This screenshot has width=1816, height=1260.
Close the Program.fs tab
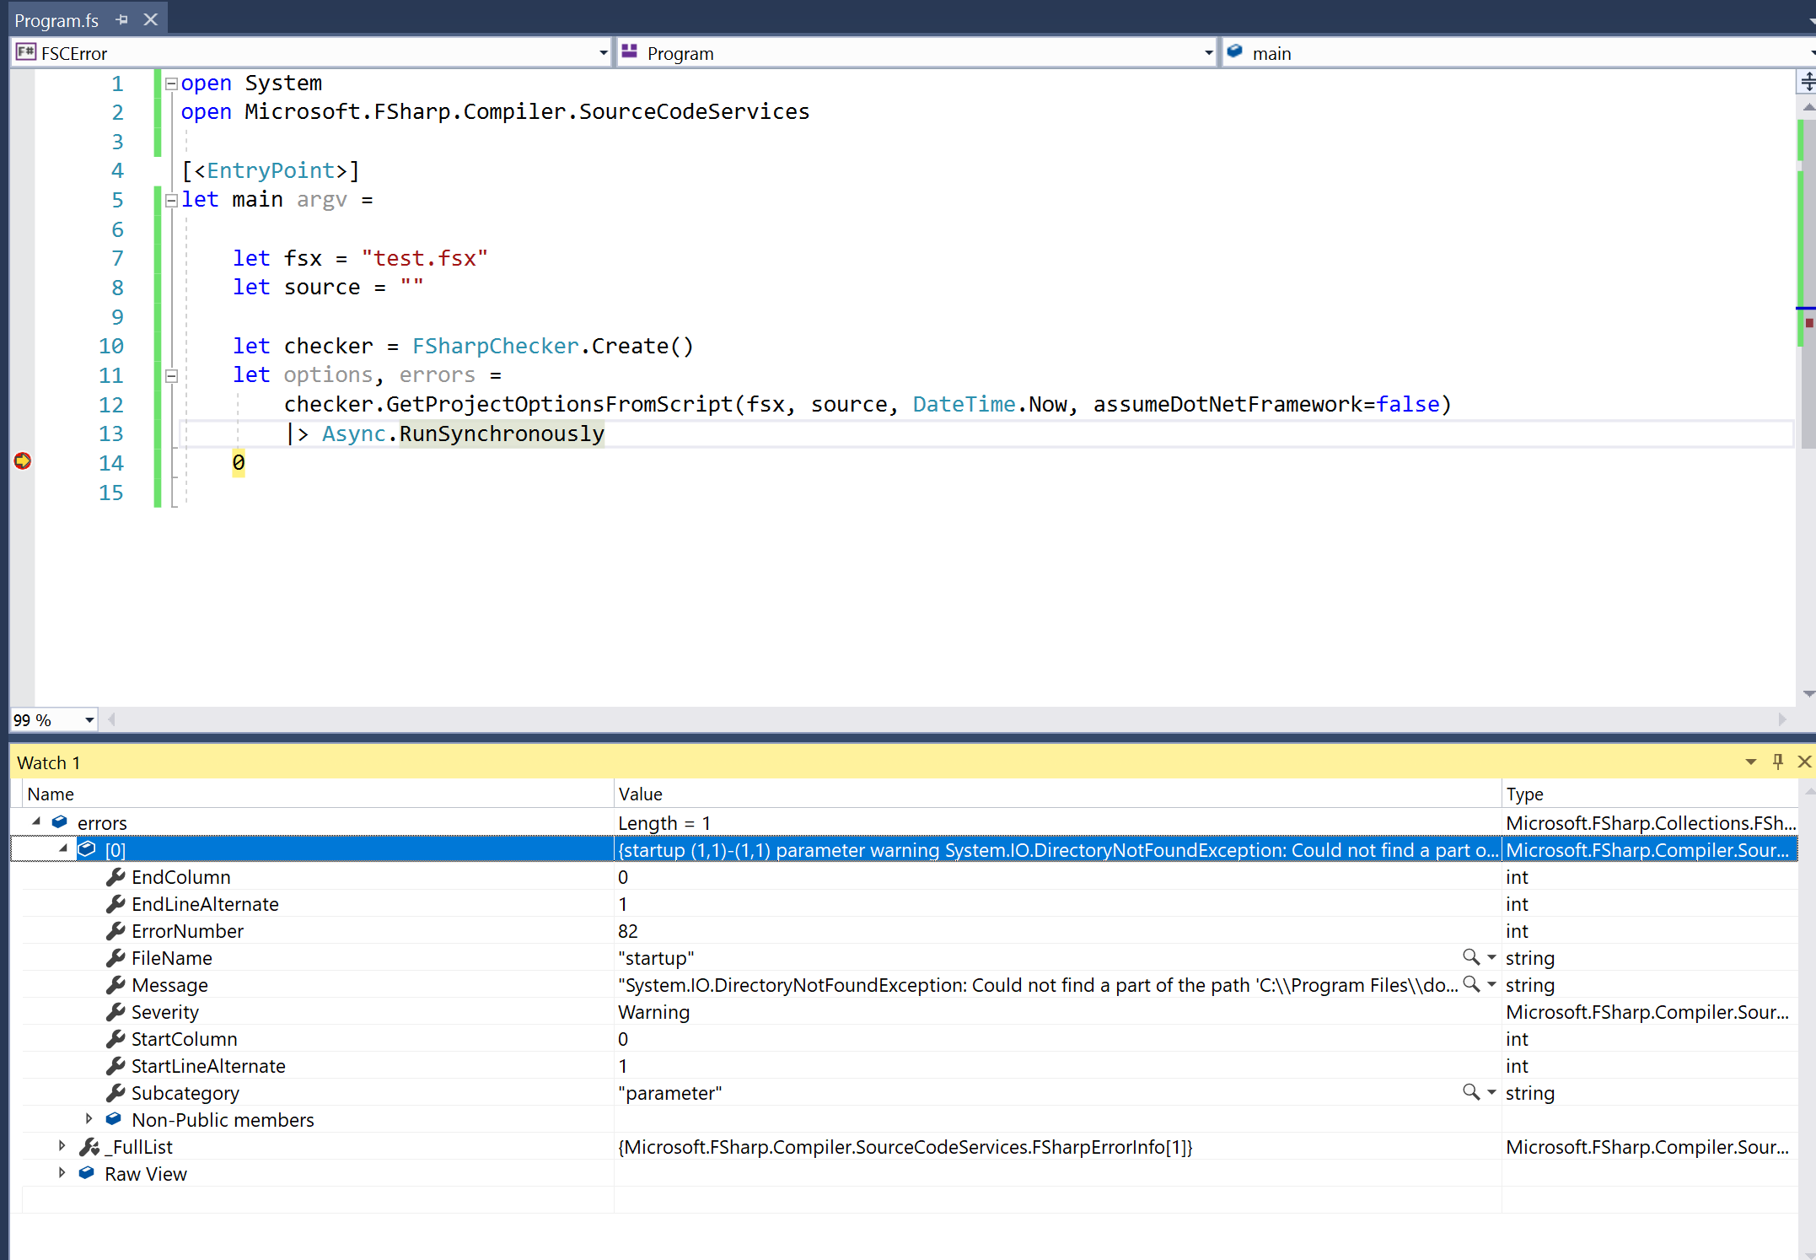(x=151, y=19)
